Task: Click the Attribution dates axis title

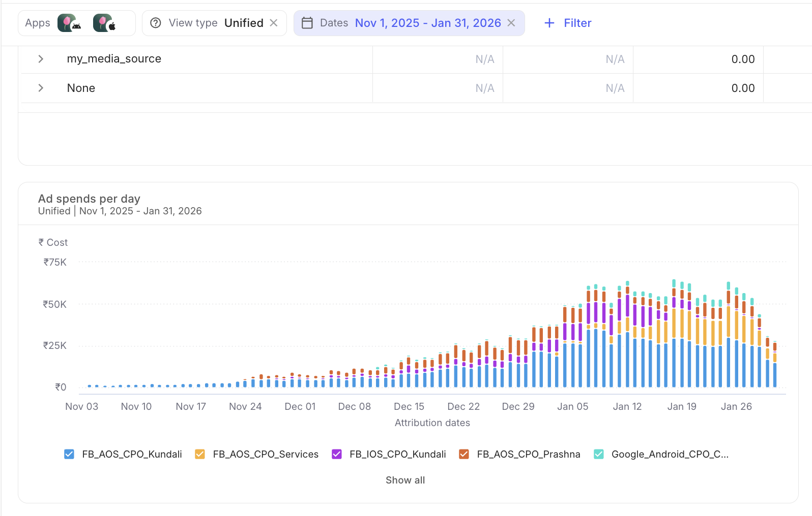Action: 432,423
